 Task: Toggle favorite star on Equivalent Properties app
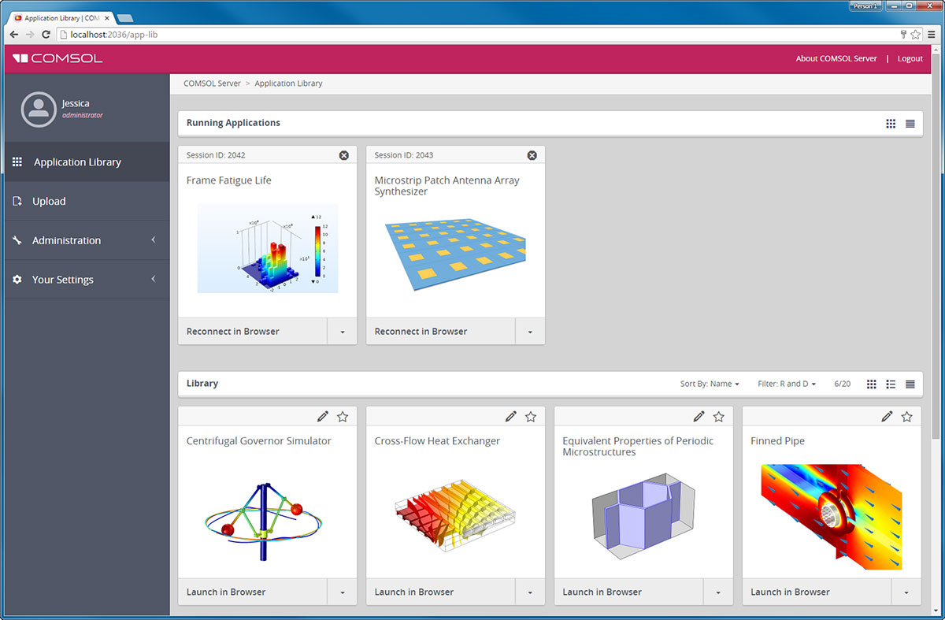(718, 416)
